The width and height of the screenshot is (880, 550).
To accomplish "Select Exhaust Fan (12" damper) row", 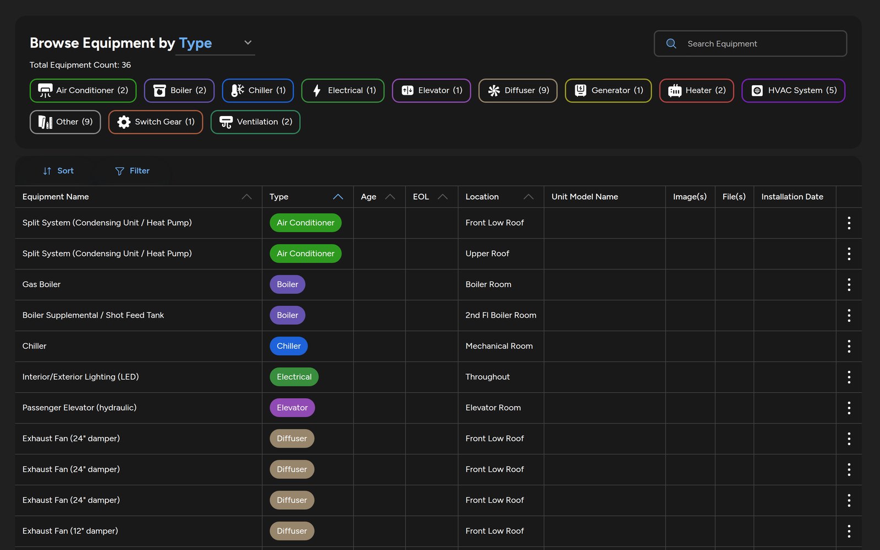I will pos(438,531).
